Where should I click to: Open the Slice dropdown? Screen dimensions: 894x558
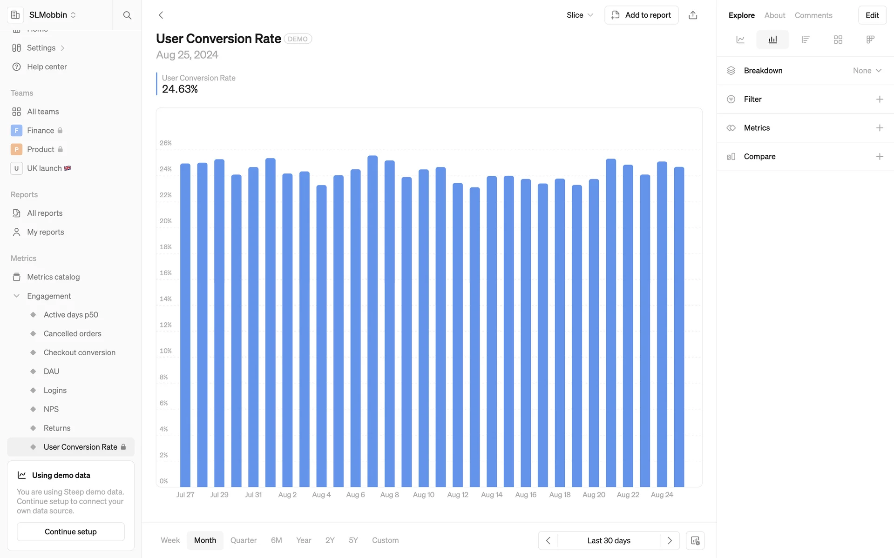point(580,15)
